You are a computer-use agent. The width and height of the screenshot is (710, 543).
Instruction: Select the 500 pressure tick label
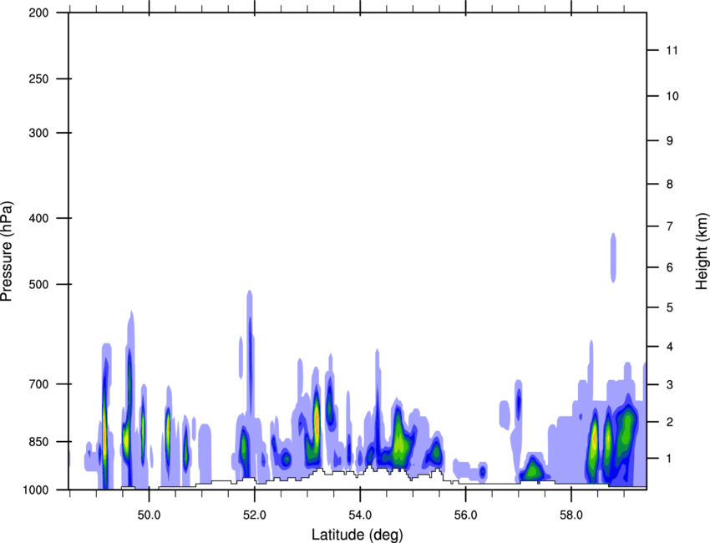tap(39, 284)
